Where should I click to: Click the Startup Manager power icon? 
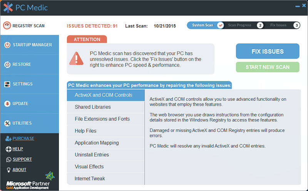click(x=7, y=45)
